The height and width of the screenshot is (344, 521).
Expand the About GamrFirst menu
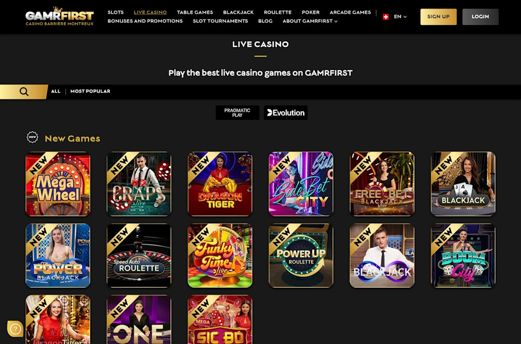pos(310,21)
